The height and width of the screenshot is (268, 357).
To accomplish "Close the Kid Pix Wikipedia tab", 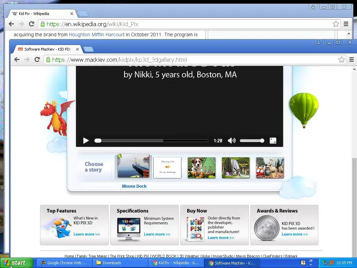I will pyautogui.click(x=71, y=14).
